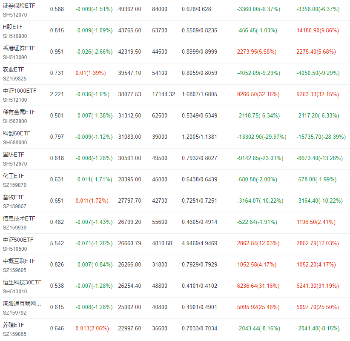This screenshot has width=350, height=341.
Task: Click stock code SH512100
Action: pos(15,100)
